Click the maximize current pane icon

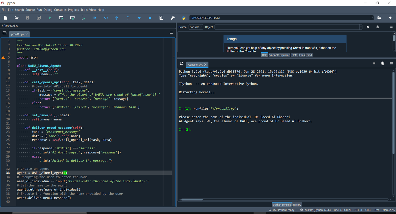point(161,18)
